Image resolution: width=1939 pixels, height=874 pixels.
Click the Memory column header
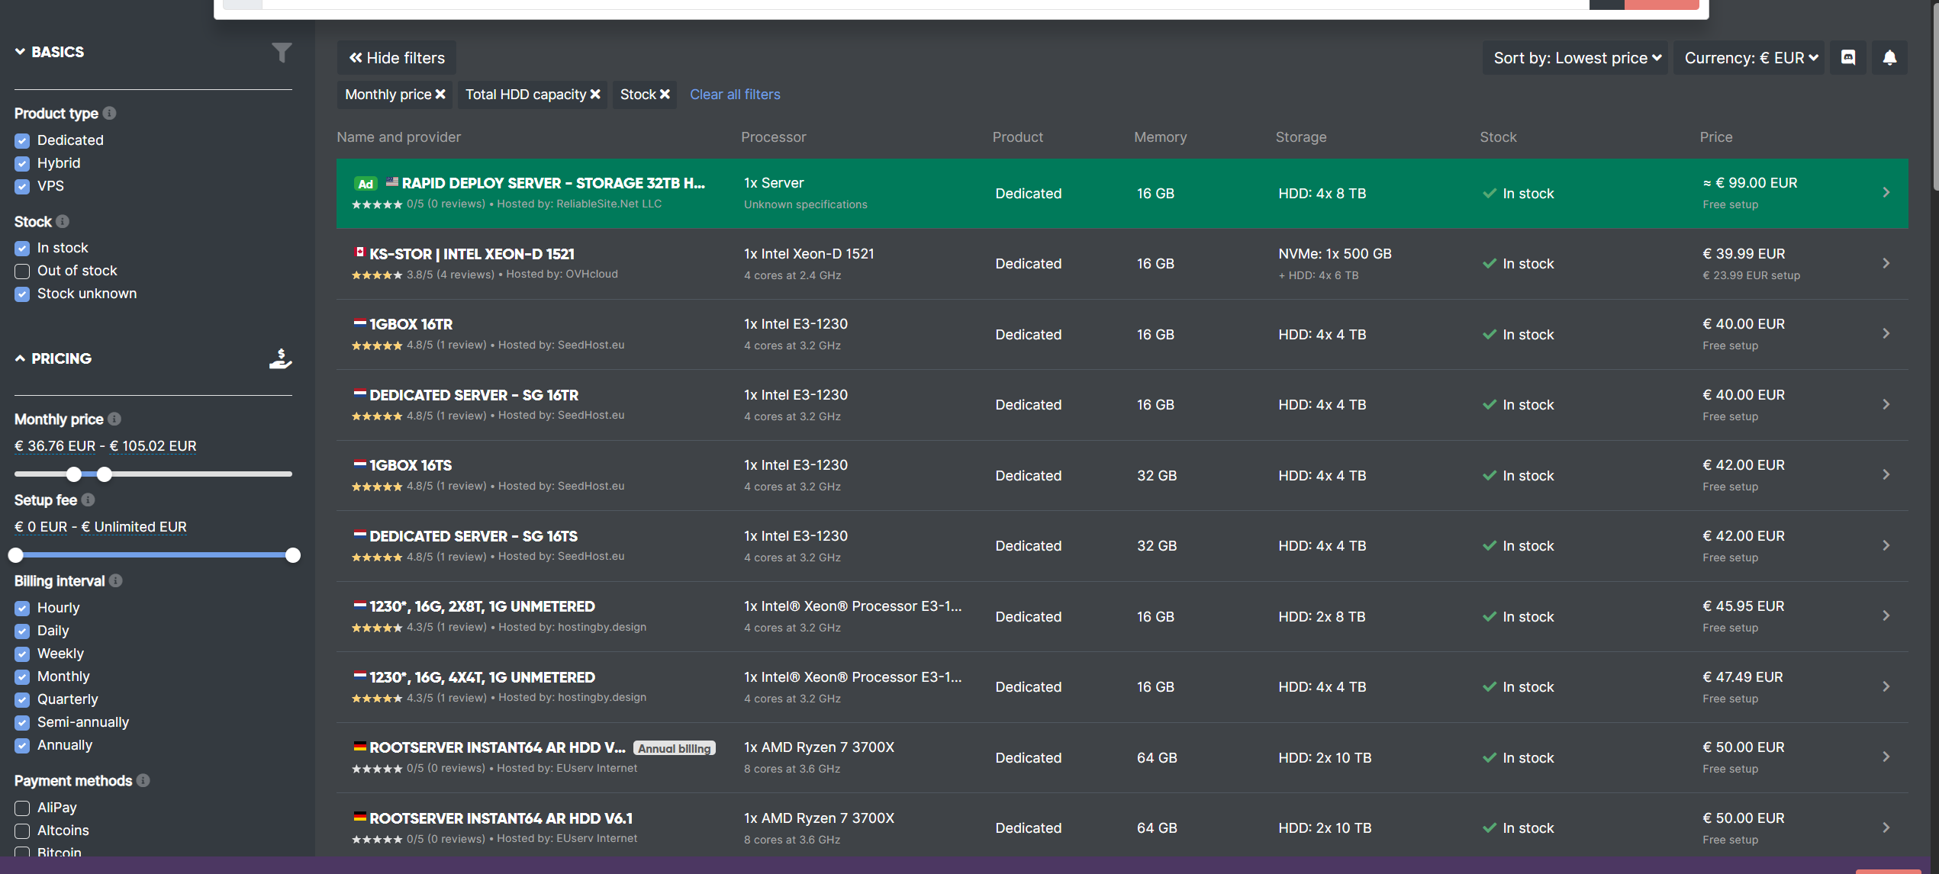[1160, 137]
